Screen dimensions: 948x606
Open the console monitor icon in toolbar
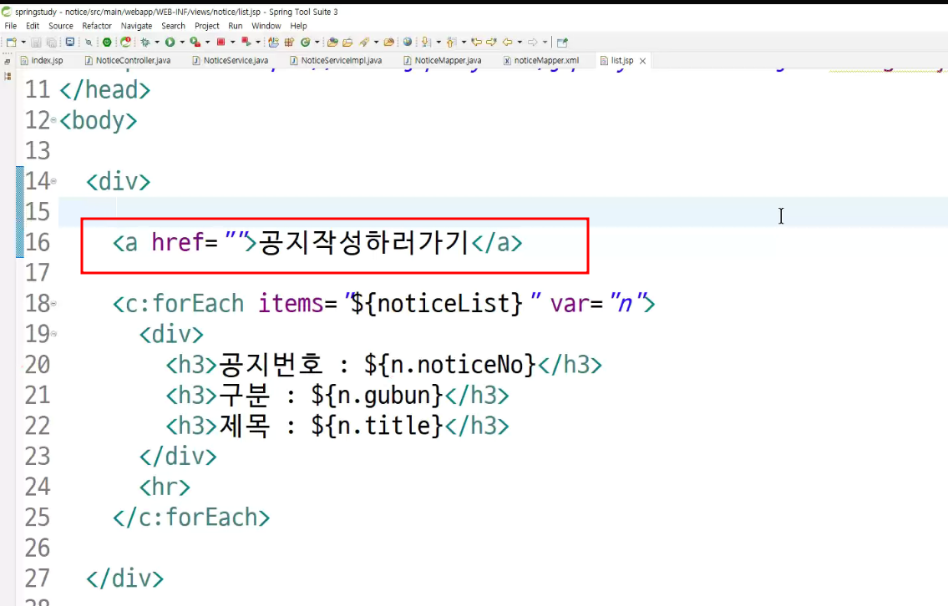tap(70, 42)
